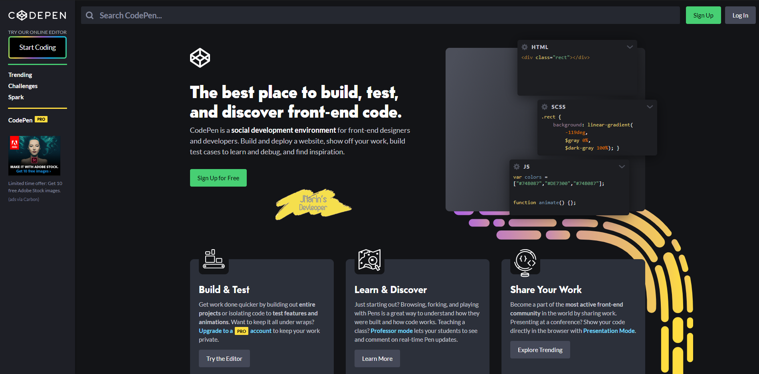Open JS panel settings gear
Viewport: 759px width, 374px height.
517,167
